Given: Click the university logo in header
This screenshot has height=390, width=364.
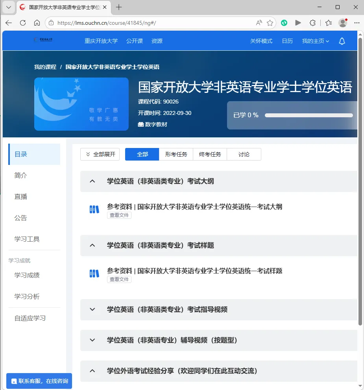Looking at the screenshot, I should [x=43, y=39].
